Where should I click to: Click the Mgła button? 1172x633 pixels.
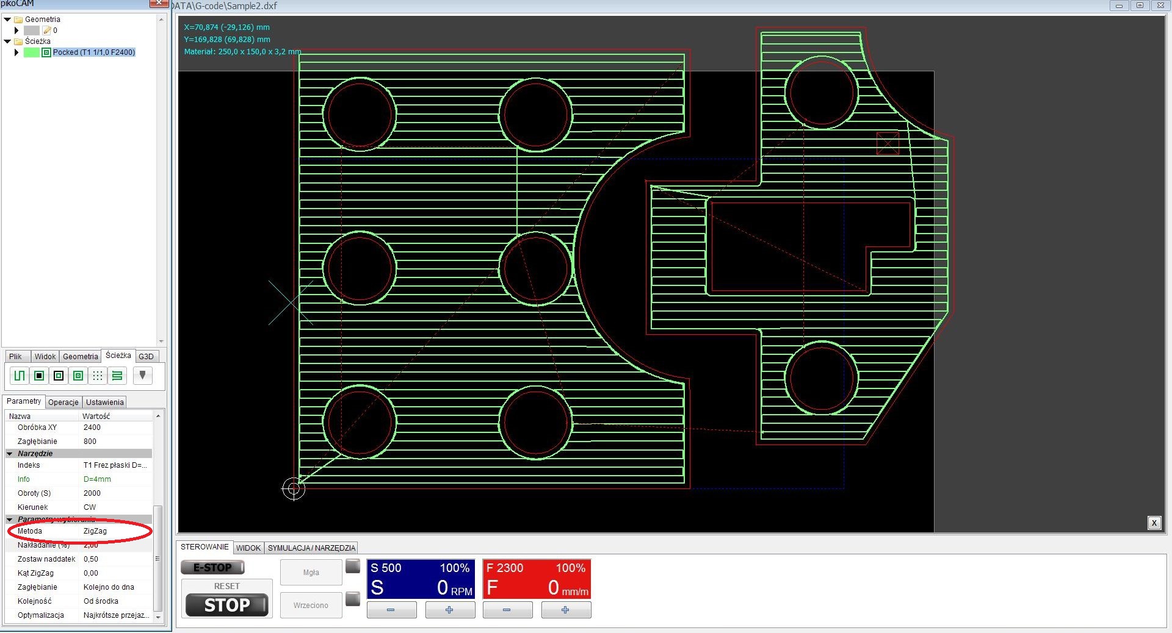point(311,573)
